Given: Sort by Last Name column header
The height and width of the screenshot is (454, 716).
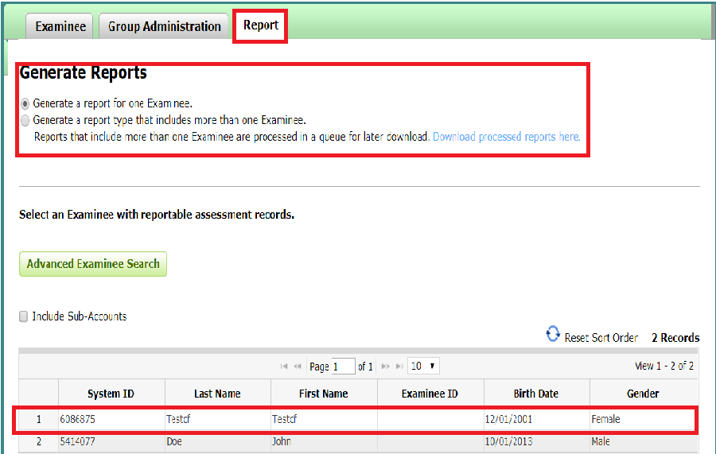Looking at the screenshot, I should coord(217,393).
